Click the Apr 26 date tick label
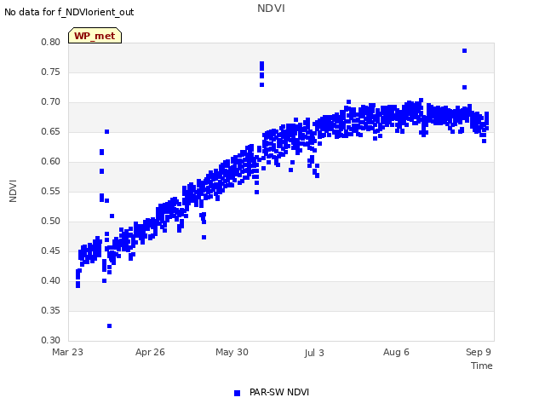 tap(150, 352)
